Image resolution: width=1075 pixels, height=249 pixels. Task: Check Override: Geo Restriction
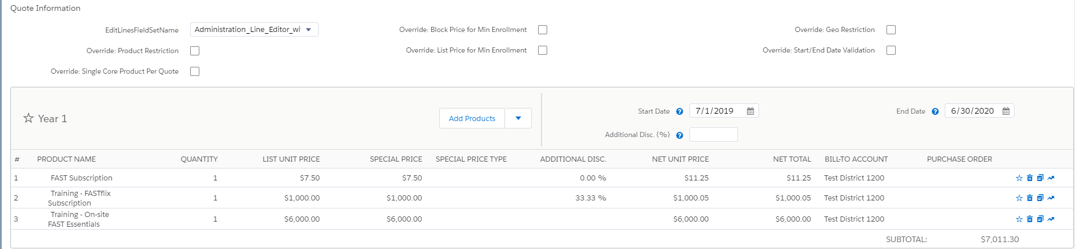coord(891,30)
